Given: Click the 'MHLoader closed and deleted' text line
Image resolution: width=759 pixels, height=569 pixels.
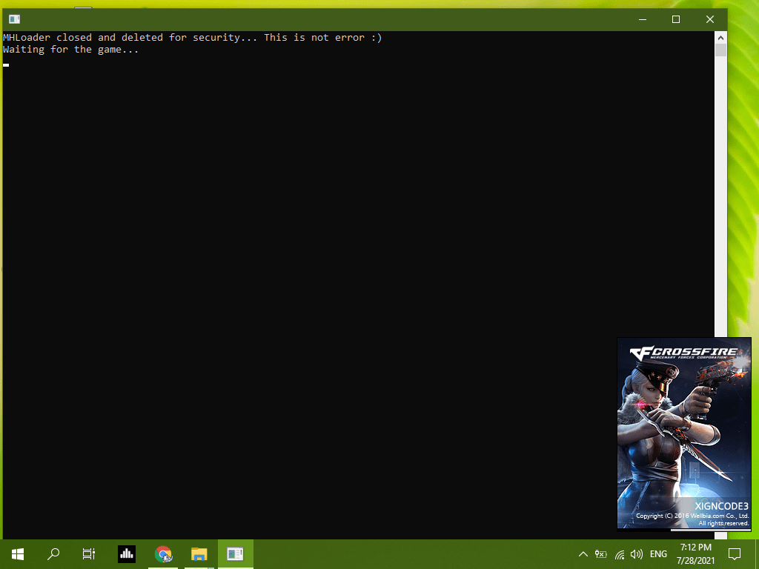Looking at the screenshot, I should coord(192,37).
